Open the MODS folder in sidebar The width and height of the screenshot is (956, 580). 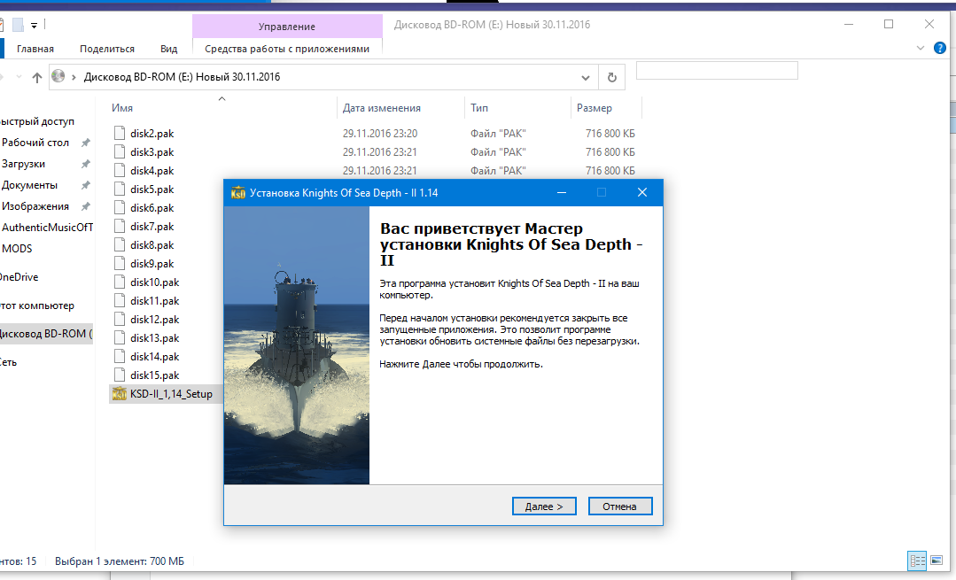click(x=17, y=249)
